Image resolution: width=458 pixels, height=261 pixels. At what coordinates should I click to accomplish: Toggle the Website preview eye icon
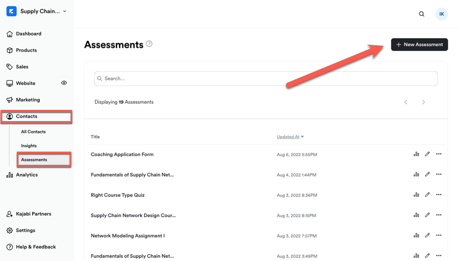tap(64, 83)
